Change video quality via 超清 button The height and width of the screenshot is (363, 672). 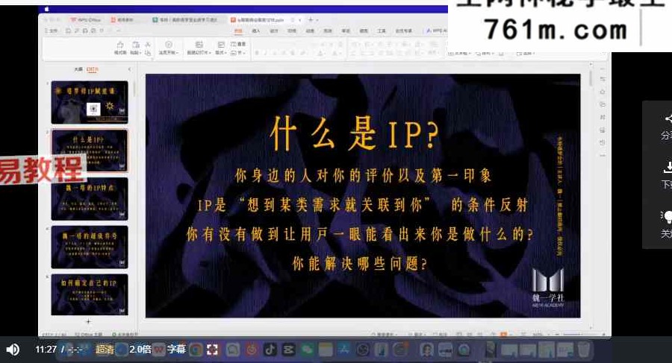(x=105, y=350)
